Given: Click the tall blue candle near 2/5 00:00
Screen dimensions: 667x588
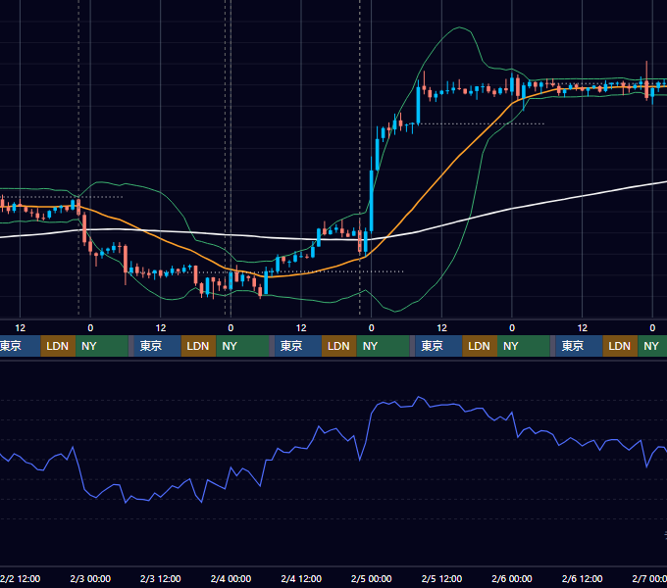Looking at the screenshot, I should point(372,201).
